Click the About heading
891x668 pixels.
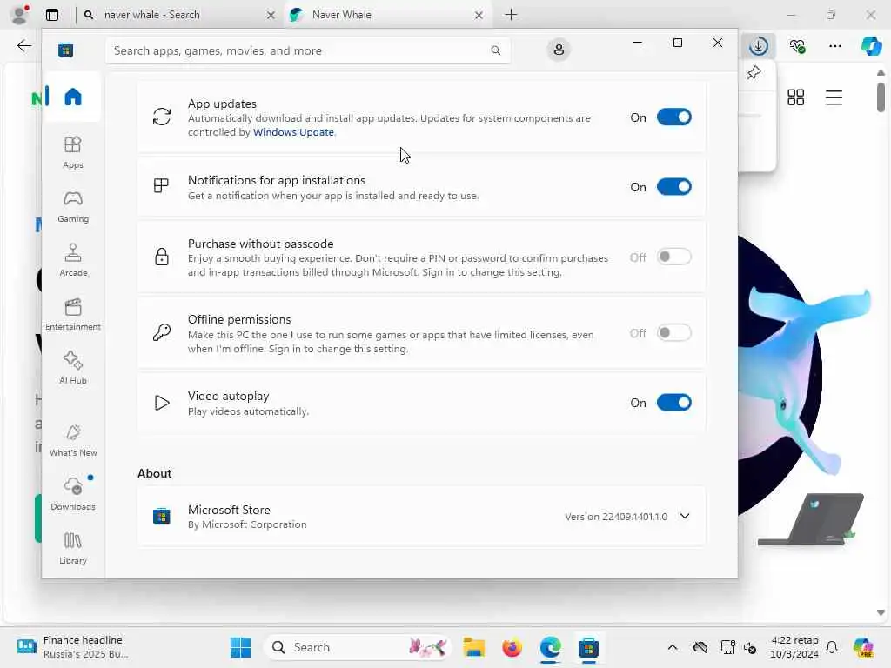click(155, 473)
